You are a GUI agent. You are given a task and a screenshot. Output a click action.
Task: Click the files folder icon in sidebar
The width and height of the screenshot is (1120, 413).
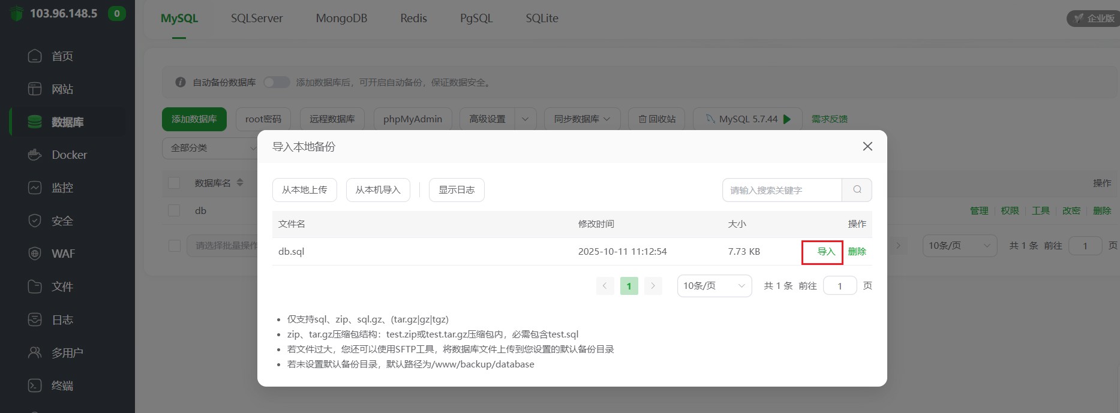coord(35,287)
